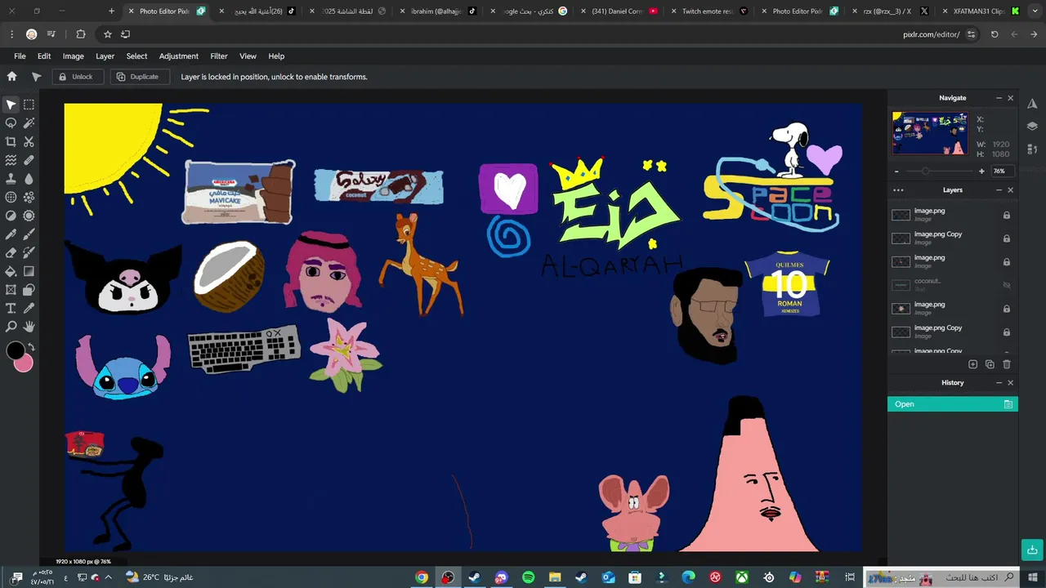Select the Eyedropper color picker tool
The height and width of the screenshot is (588, 1046).
point(29,308)
